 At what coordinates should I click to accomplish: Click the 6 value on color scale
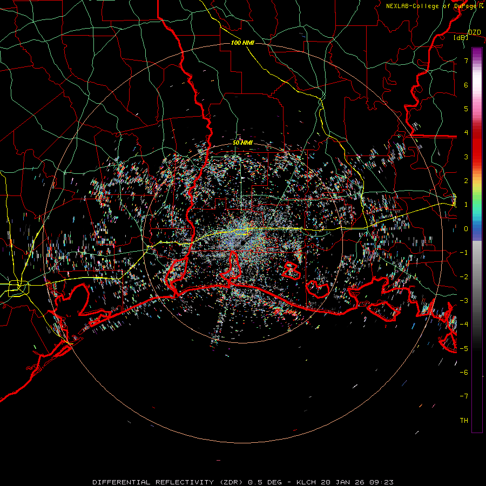coord(466,85)
